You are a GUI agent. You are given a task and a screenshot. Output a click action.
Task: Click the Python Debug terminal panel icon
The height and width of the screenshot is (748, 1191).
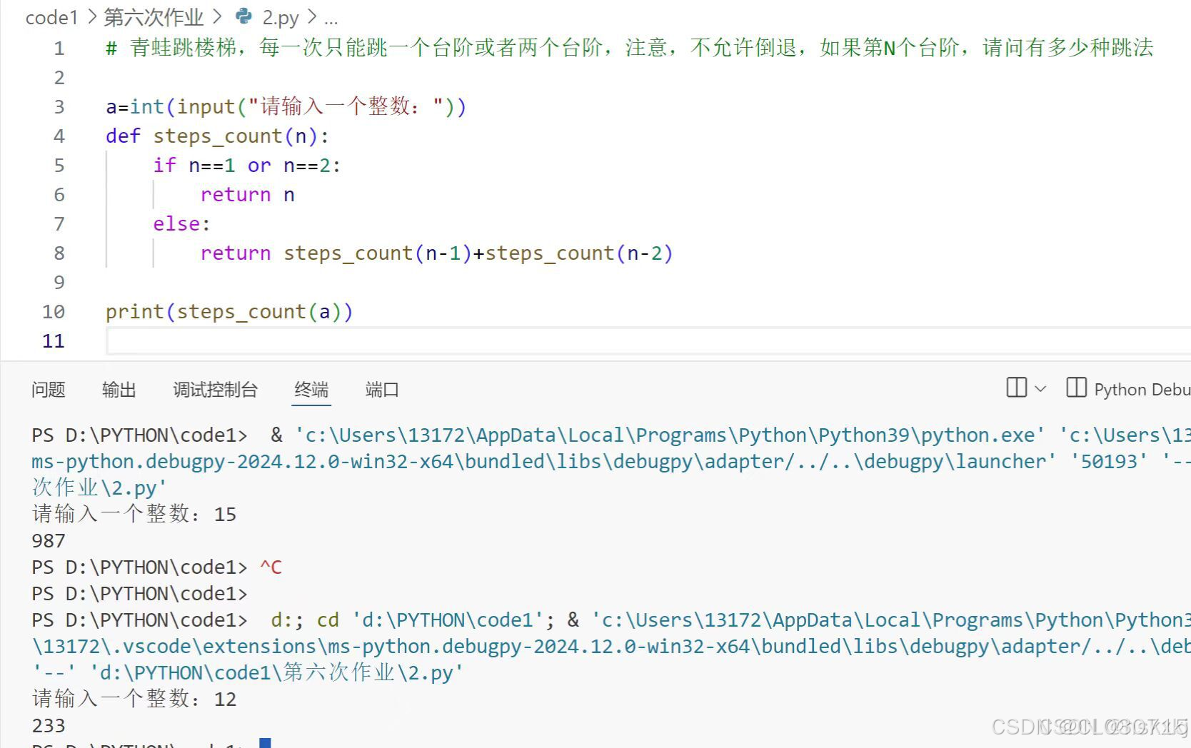[x=1076, y=388]
